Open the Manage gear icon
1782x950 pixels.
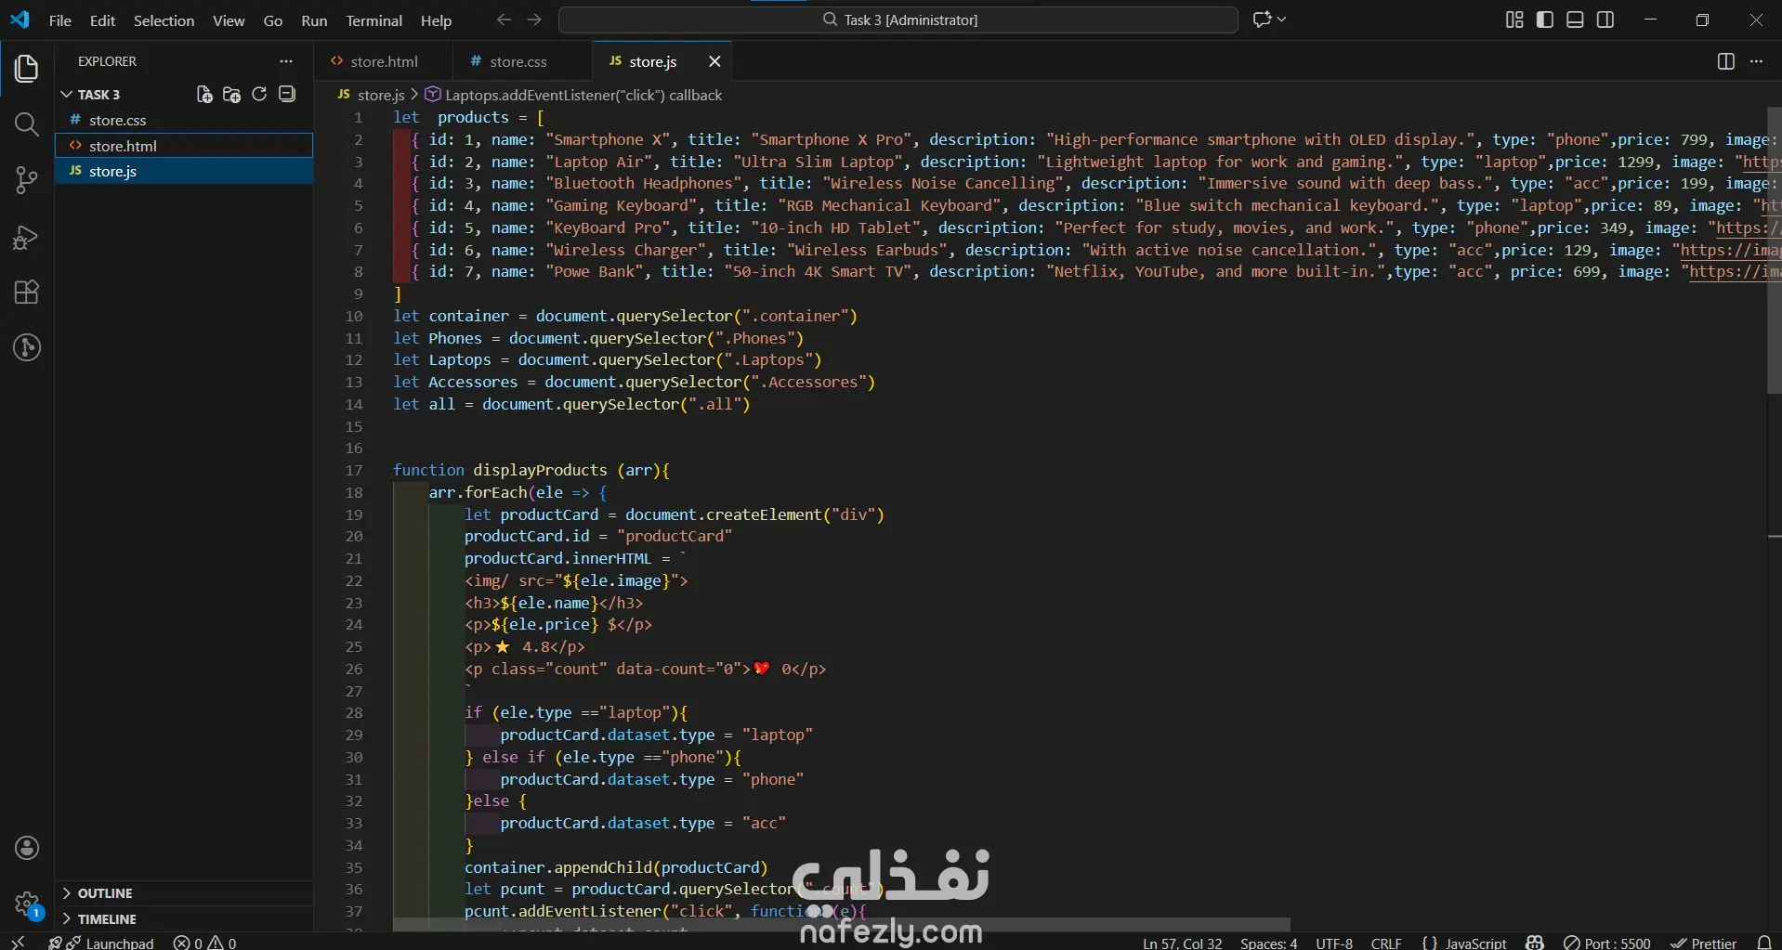(x=27, y=903)
